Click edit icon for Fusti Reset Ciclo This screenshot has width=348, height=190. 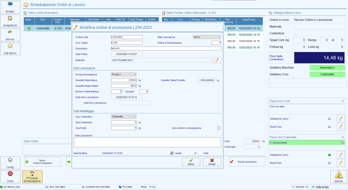pos(341,127)
